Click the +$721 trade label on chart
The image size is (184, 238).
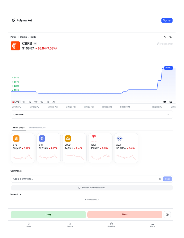point(15,90)
